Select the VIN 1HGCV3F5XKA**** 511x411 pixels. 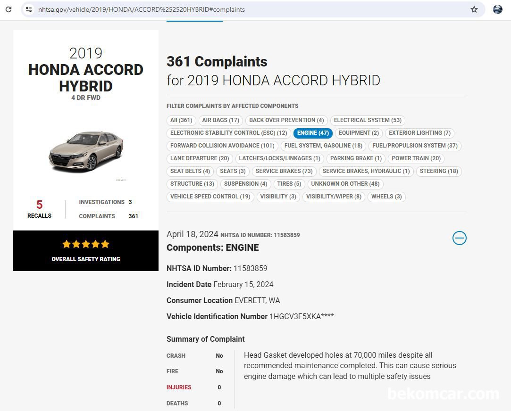(x=250, y=316)
